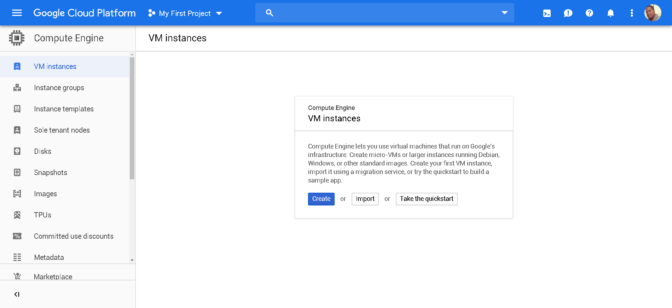Click the project hexagon icon beside My First Project
This screenshot has height=308, width=672.
click(152, 13)
